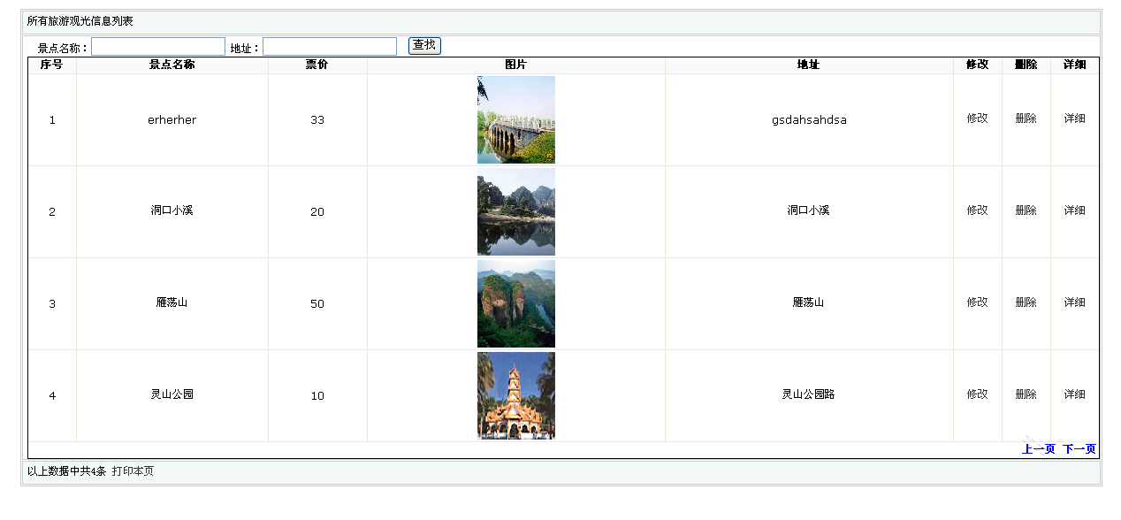Focus the 地址 search input field
1121x520 pixels.
click(330, 47)
